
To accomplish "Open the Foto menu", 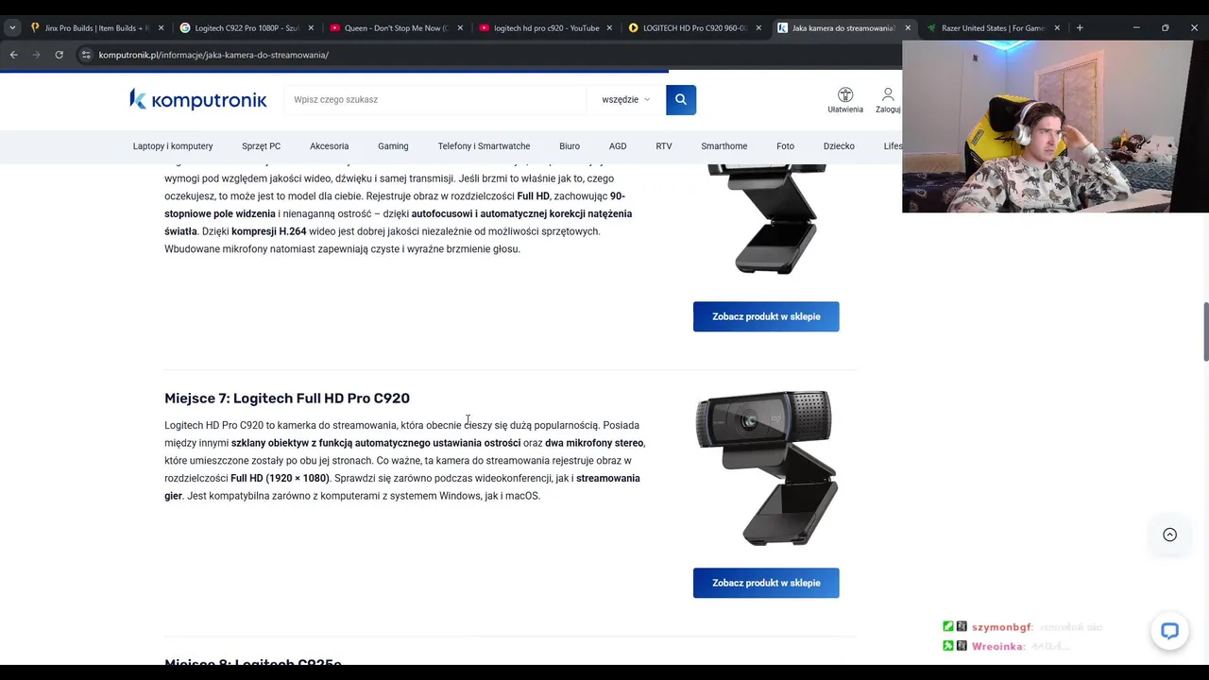I will [x=785, y=146].
